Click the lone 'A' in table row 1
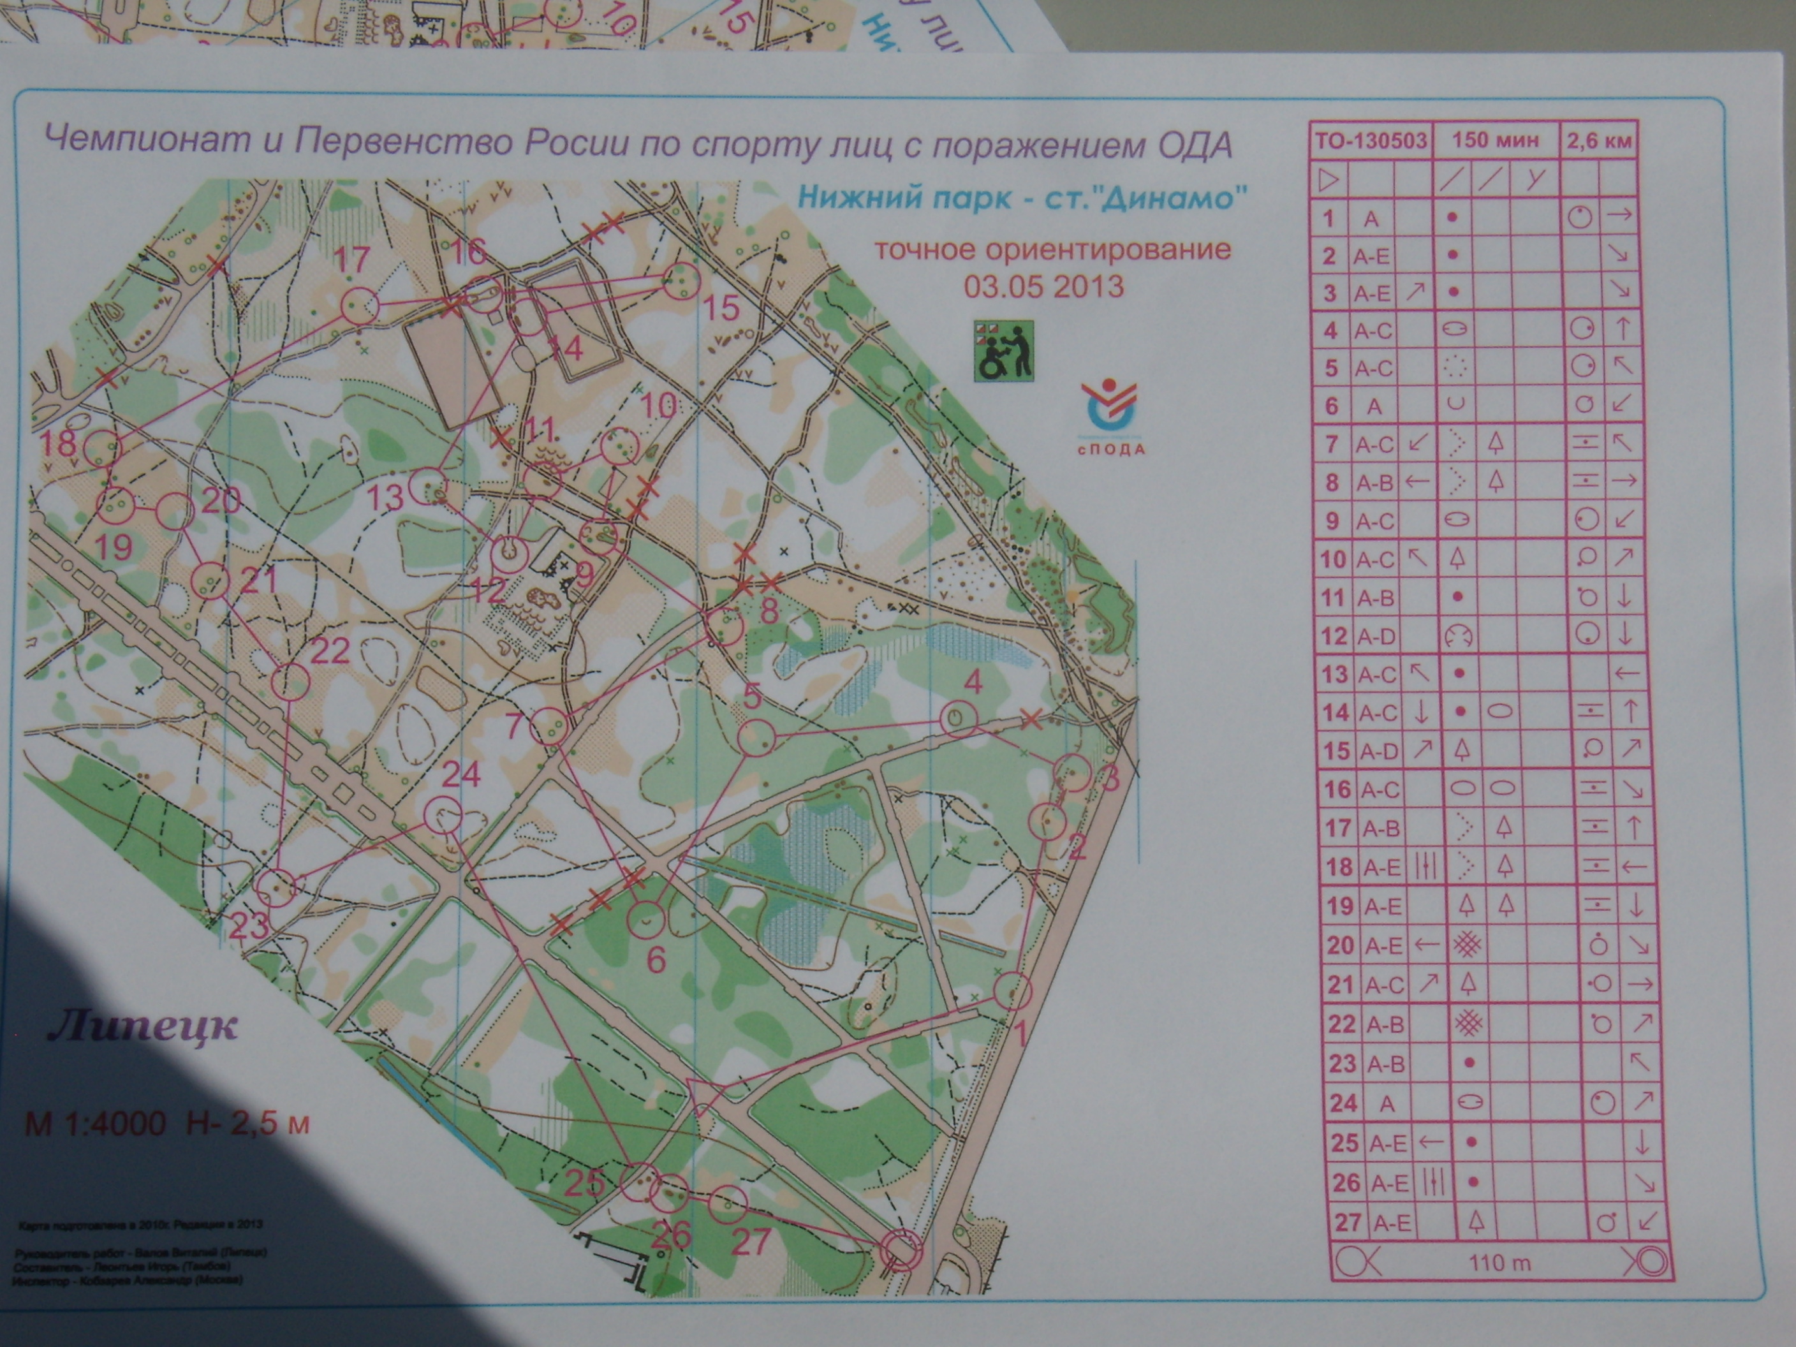Screen dimensions: 1796x1347 [1371, 219]
